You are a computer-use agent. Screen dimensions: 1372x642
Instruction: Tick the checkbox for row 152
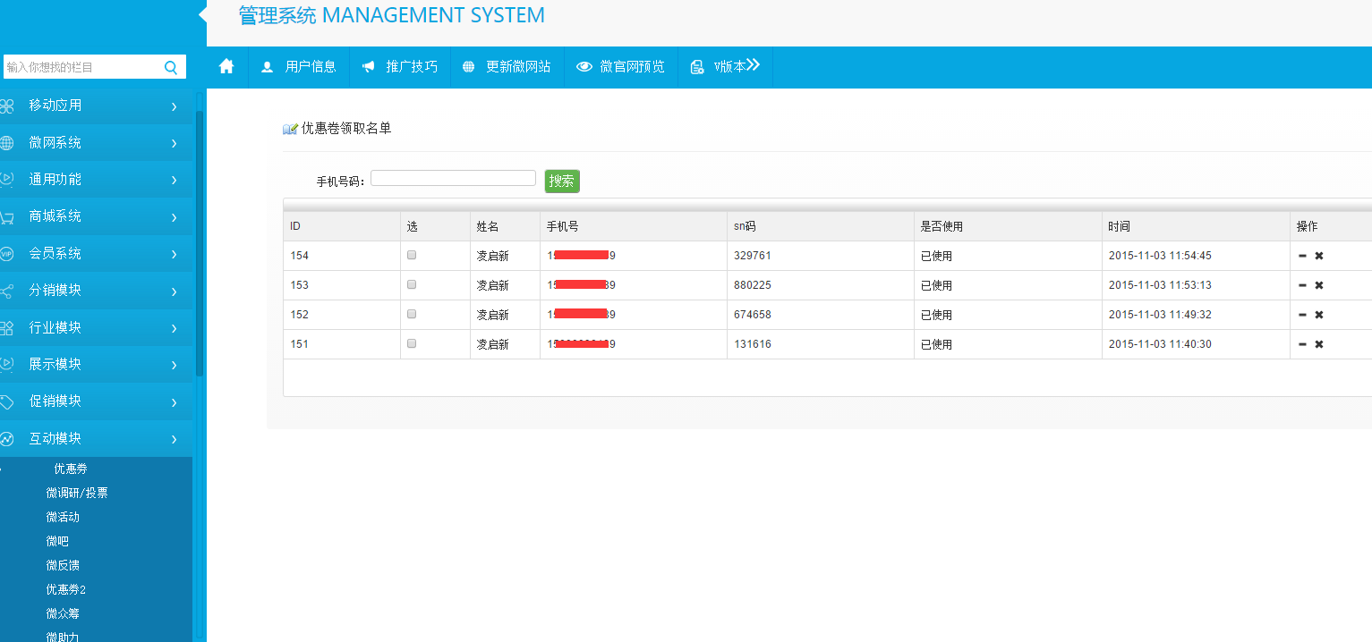click(x=412, y=314)
